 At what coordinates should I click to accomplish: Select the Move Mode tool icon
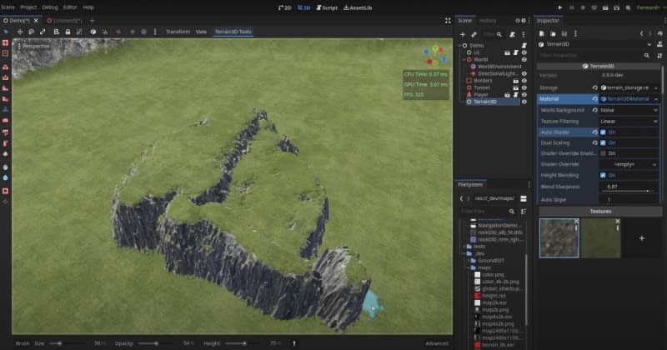tap(18, 32)
